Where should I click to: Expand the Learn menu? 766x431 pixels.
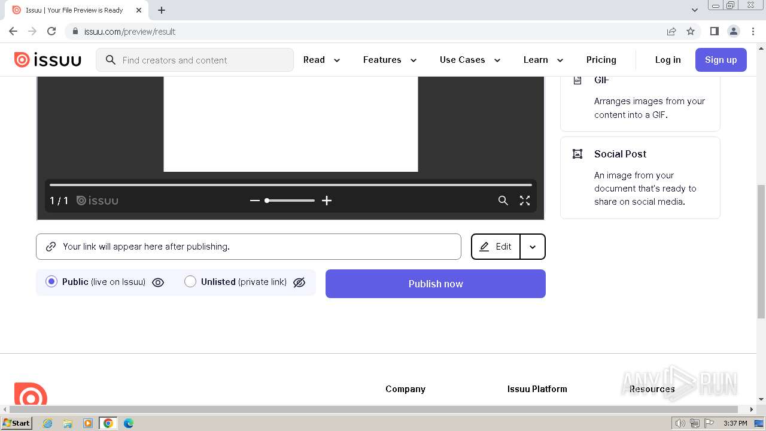pyautogui.click(x=543, y=60)
